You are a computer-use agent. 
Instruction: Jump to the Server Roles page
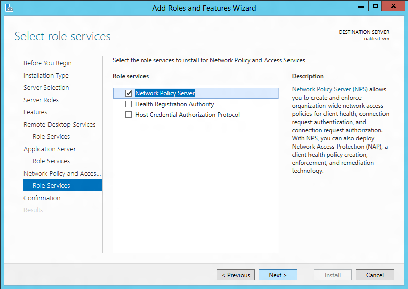(41, 100)
